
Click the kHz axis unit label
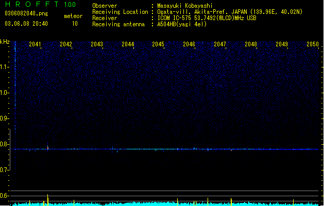click(5, 42)
